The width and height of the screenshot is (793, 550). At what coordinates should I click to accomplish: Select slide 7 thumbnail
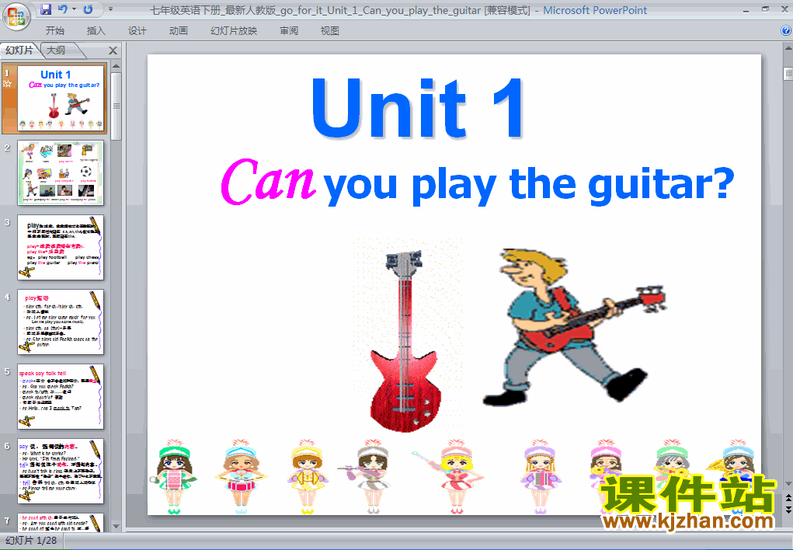tap(61, 522)
